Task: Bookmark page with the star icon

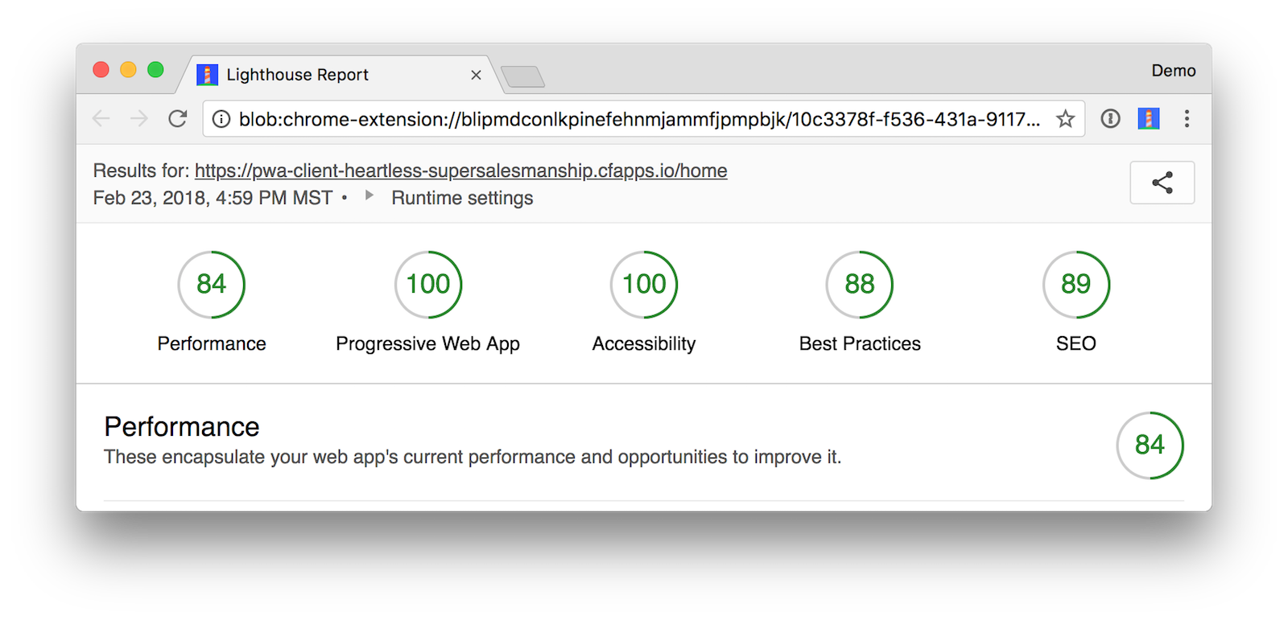Action: [x=1065, y=119]
